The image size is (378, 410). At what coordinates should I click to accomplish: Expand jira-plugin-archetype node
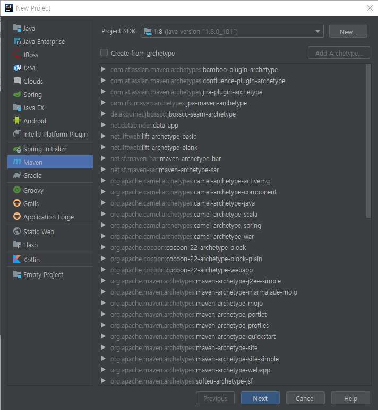click(104, 92)
